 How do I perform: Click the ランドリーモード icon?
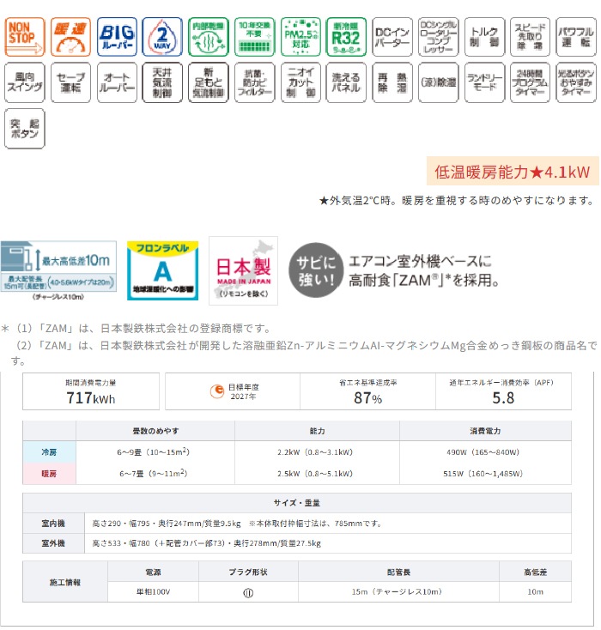coord(484,83)
